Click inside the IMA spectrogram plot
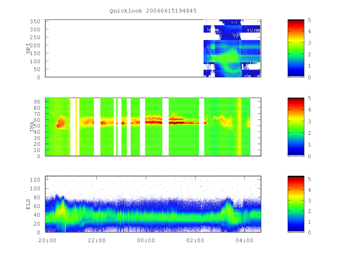348x261 pixels. click(153, 127)
